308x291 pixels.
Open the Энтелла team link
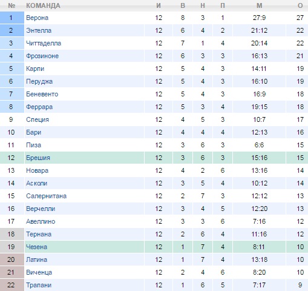[39, 30]
